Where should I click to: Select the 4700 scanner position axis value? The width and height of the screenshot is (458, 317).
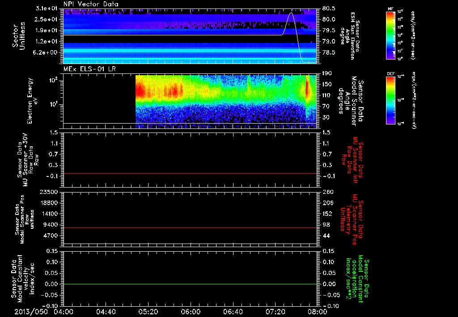tap(50, 236)
